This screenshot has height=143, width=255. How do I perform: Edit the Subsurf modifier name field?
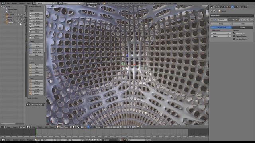[222, 20]
